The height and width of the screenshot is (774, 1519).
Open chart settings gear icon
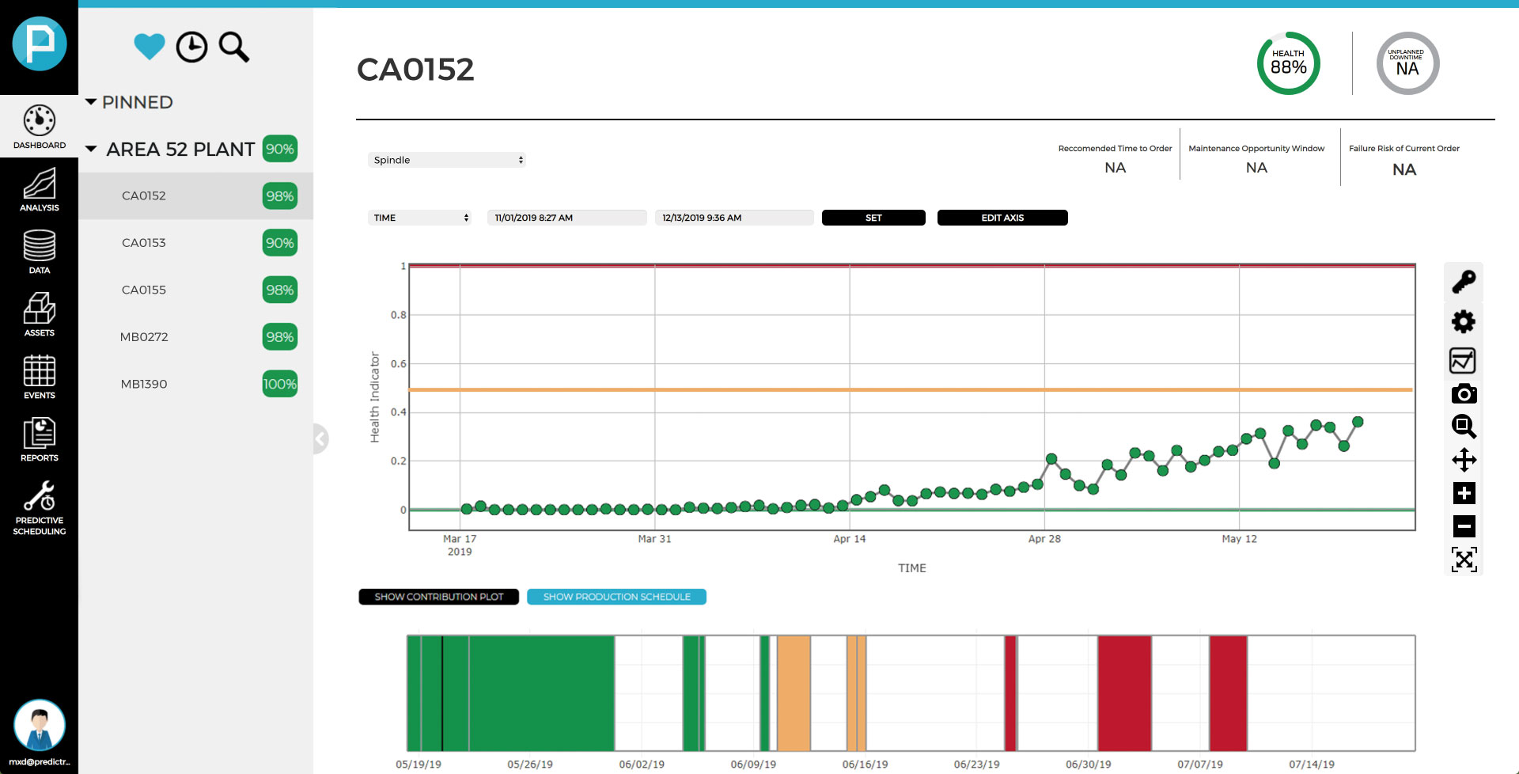(x=1463, y=321)
